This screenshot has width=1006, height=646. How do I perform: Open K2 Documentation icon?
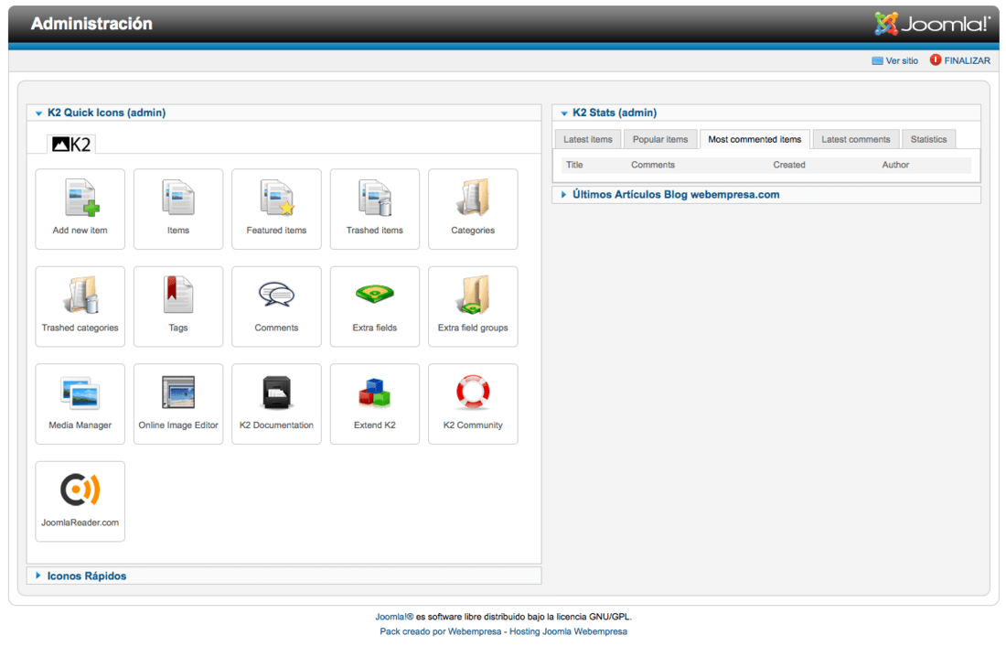tap(276, 404)
